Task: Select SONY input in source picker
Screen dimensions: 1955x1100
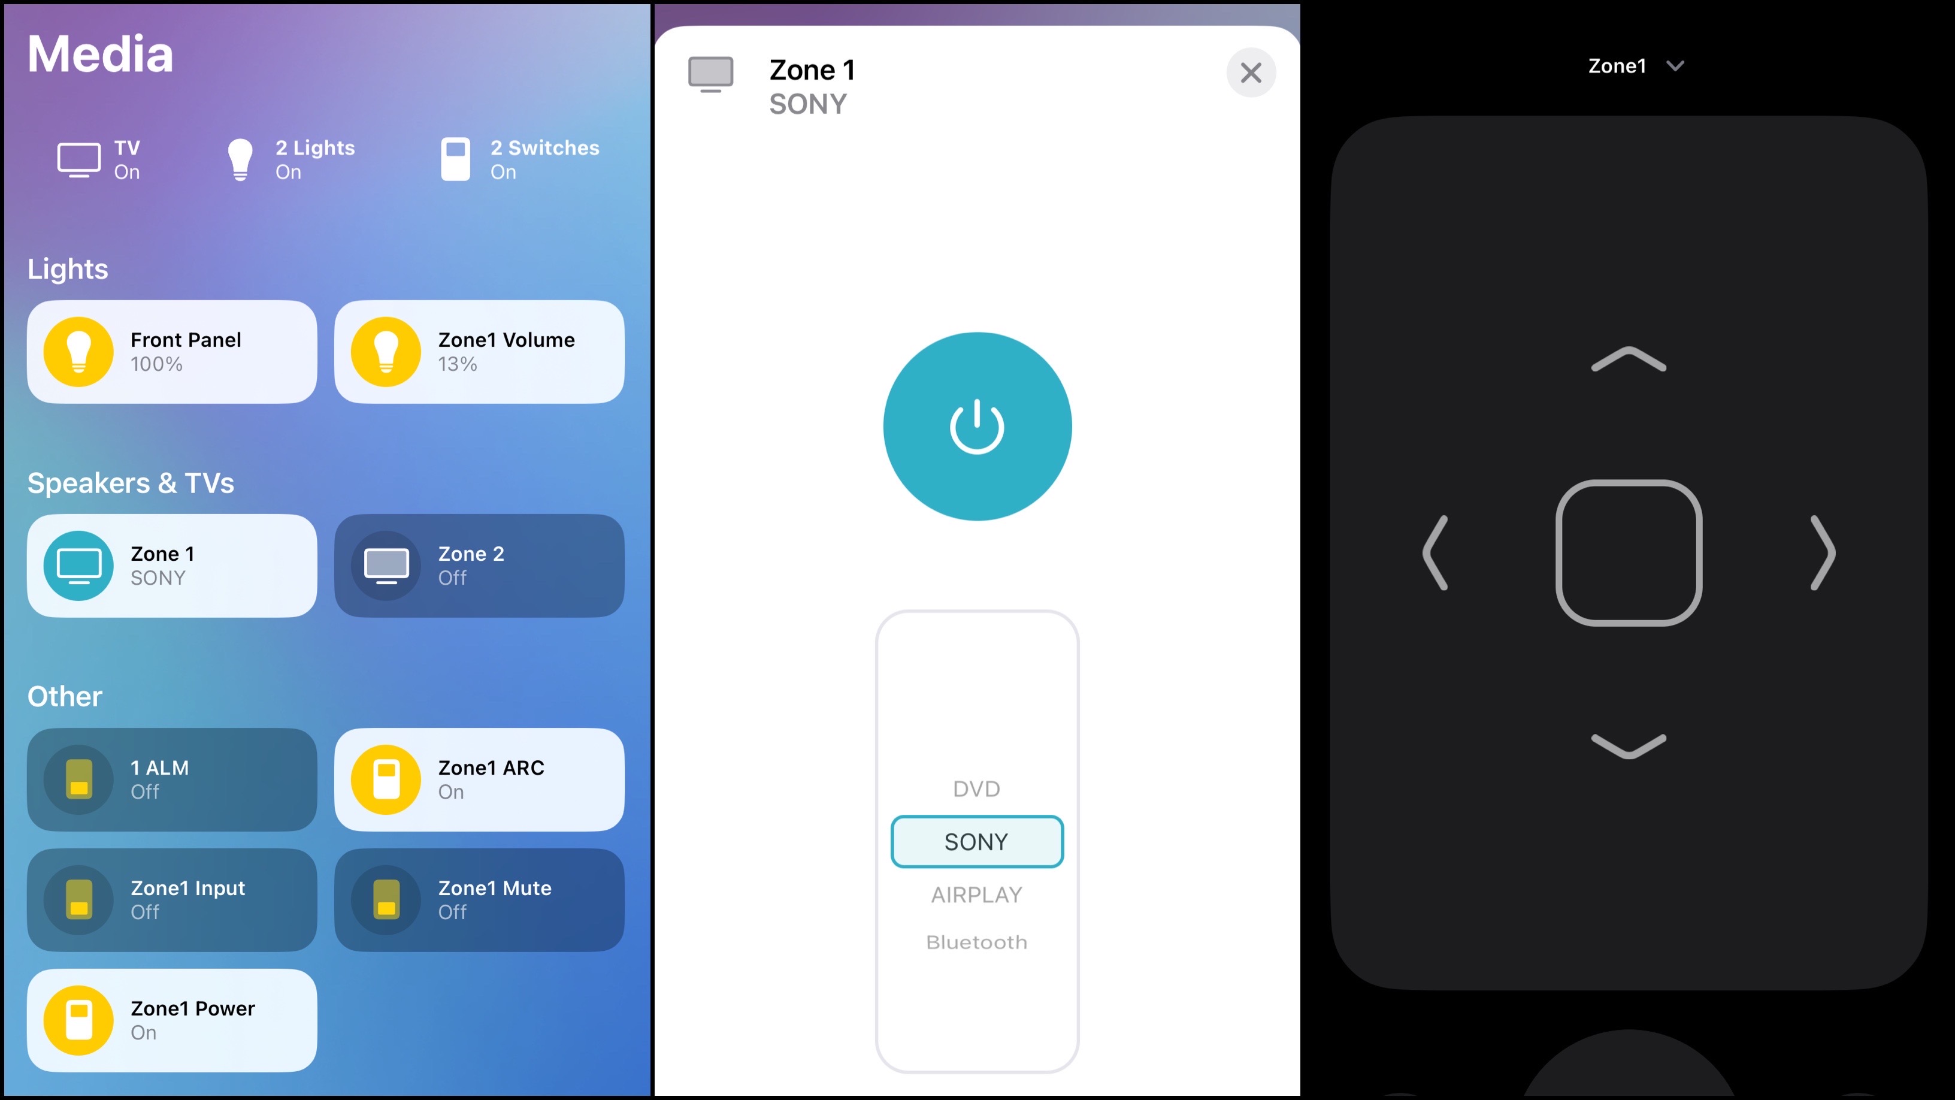Action: [x=976, y=841]
